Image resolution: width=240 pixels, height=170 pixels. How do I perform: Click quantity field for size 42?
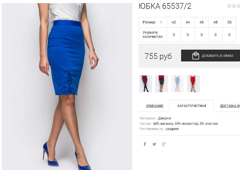point(174,35)
